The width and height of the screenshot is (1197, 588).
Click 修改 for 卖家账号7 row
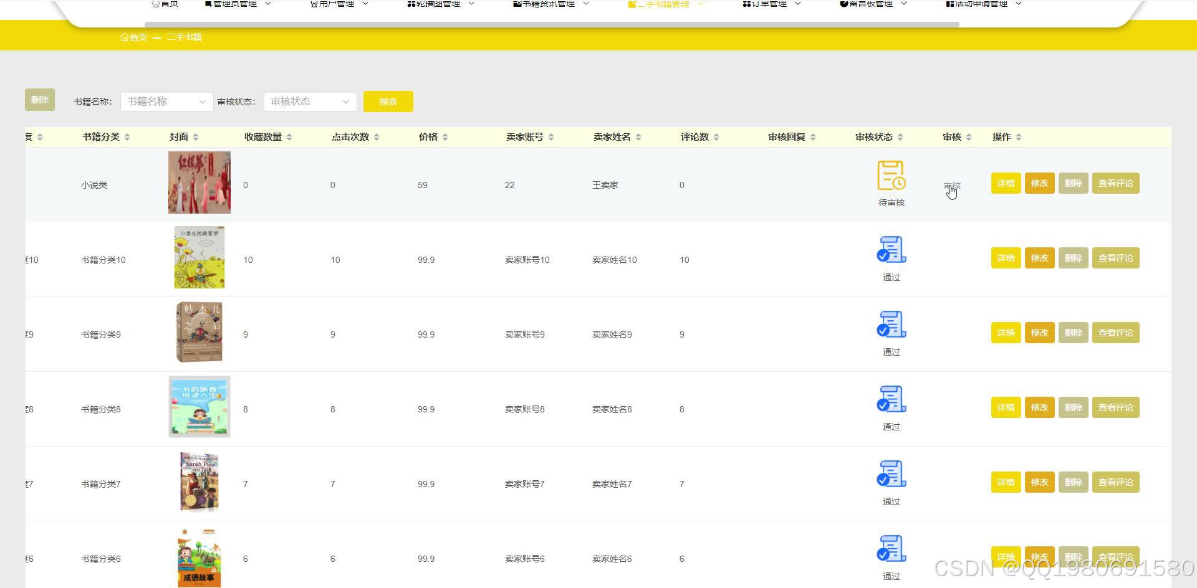pos(1039,482)
